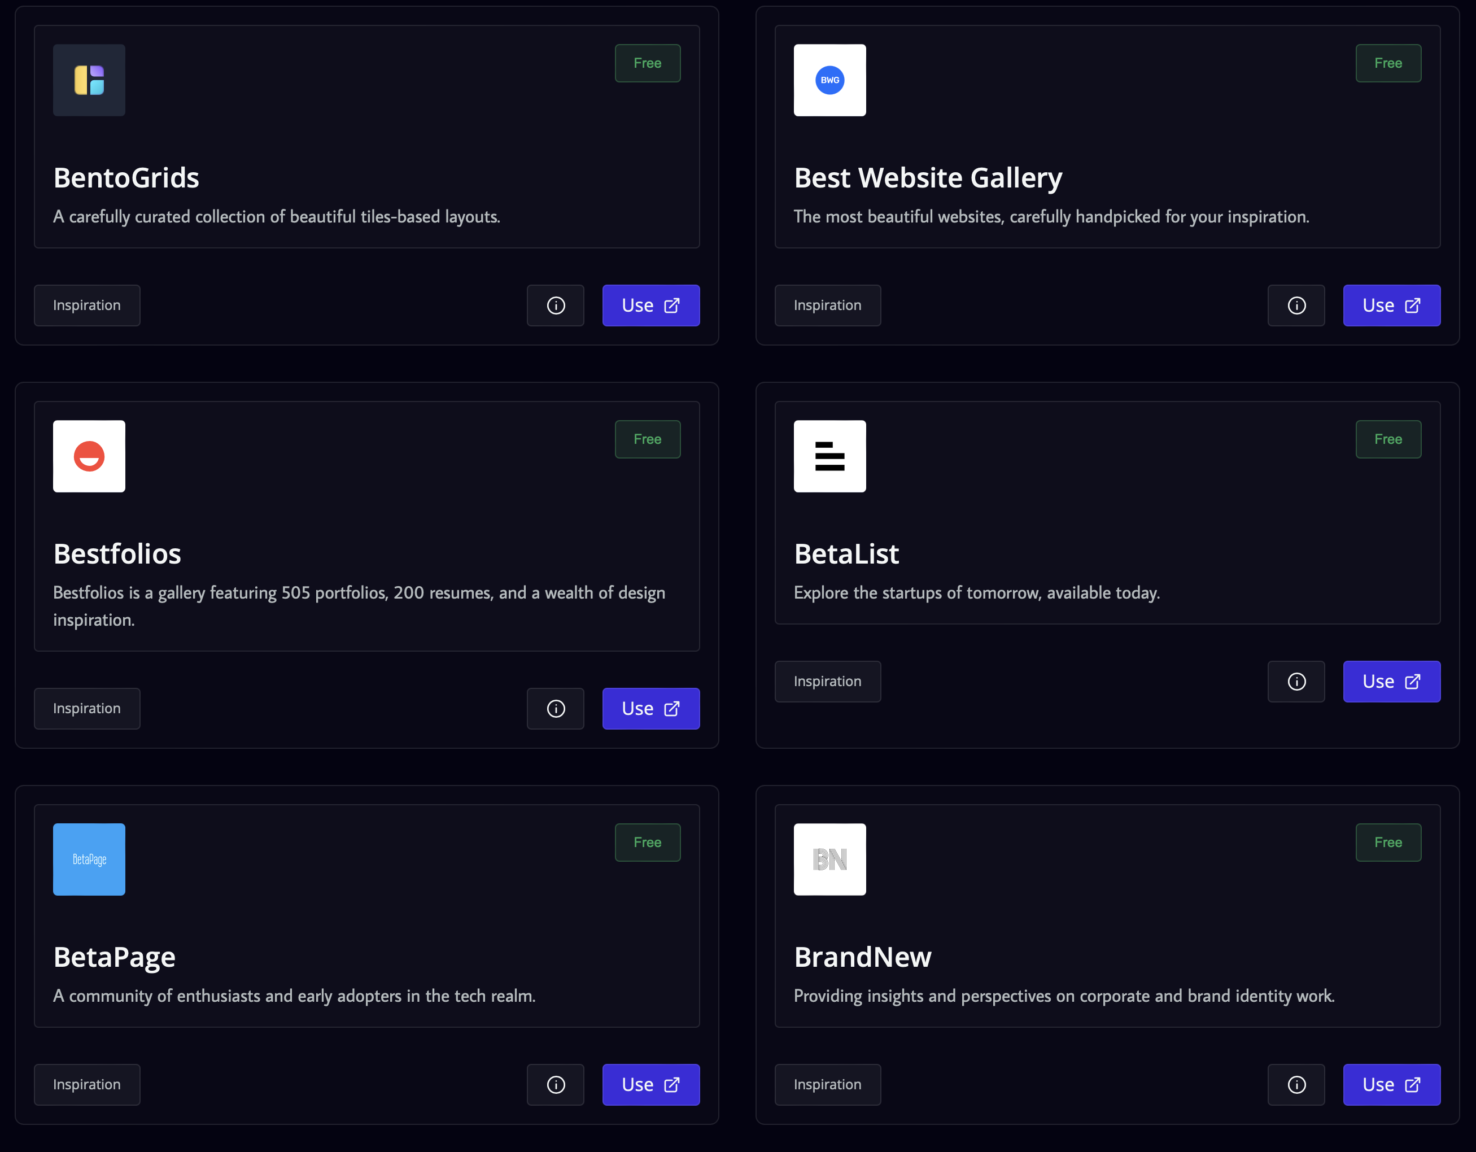Click text about corporate and brand identity work
Viewport: 1476px width, 1152px height.
[x=1064, y=996]
